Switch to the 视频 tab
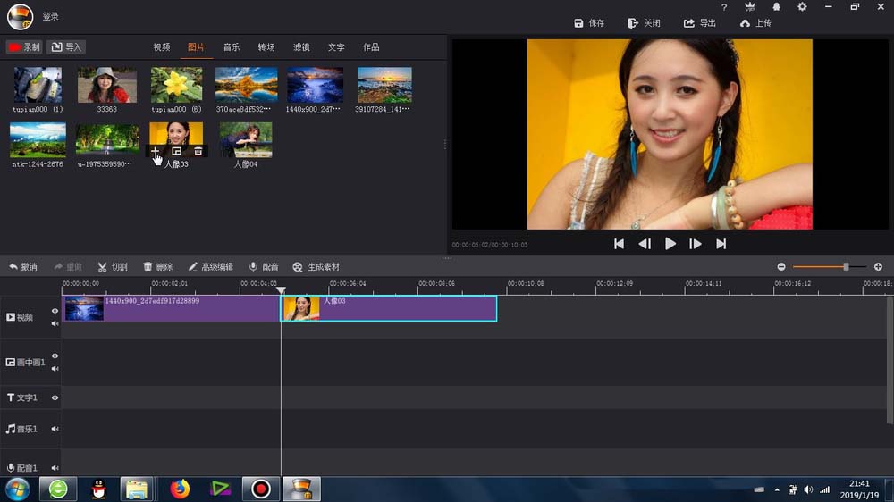Screen dimensions: 894x502 [x=161, y=47]
